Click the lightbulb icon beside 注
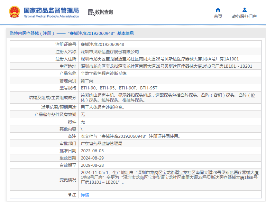The width and height of the screenshot is (266, 202). (70, 194)
